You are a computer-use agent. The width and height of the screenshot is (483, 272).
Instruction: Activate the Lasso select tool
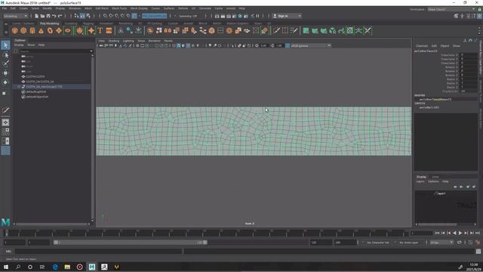[5, 55]
